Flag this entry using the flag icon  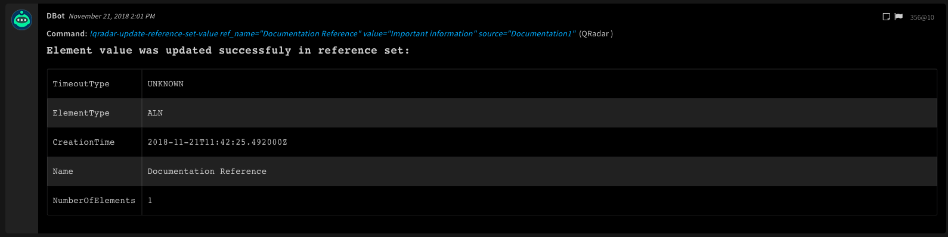point(899,17)
